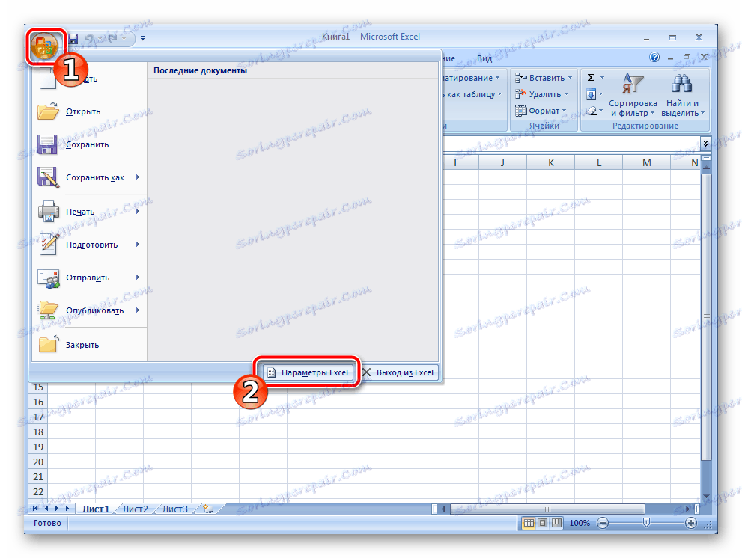Click the round Office button
The width and height of the screenshot is (742, 558).
click(x=44, y=46)
